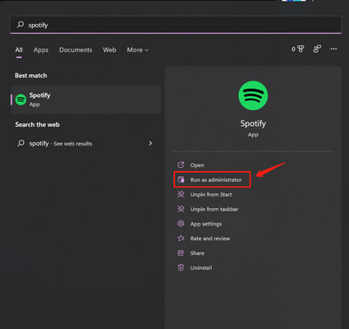The height and width of the screenshot is (329, 349).
Task: Expand web results chevron arrow
Action: tap(150, 143)
